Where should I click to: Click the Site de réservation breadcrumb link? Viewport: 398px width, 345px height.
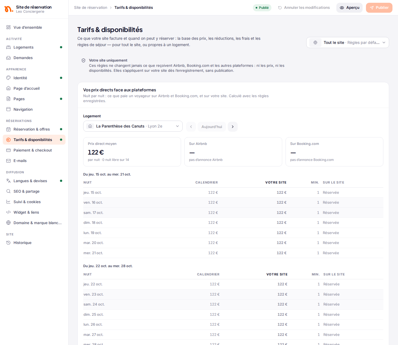pos(91,8)
